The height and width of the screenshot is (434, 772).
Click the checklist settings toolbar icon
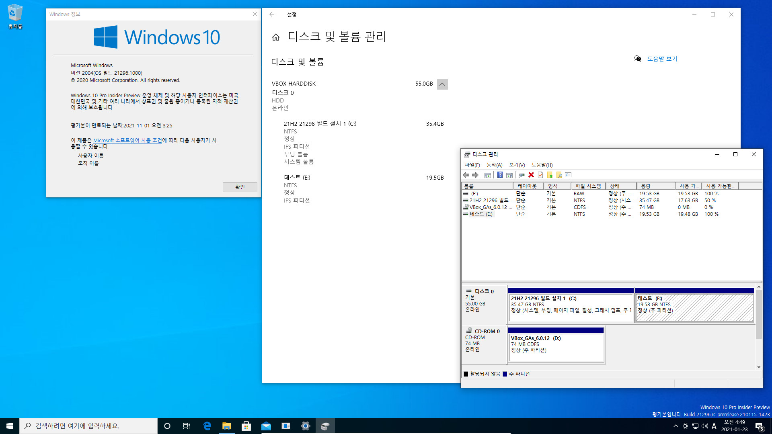(568, 175)
